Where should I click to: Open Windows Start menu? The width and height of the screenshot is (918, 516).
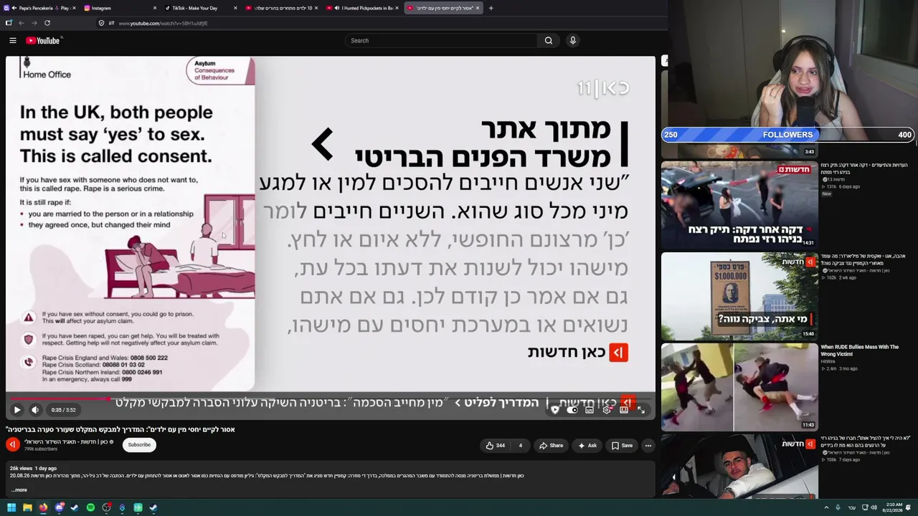click(x=11, y=507)
